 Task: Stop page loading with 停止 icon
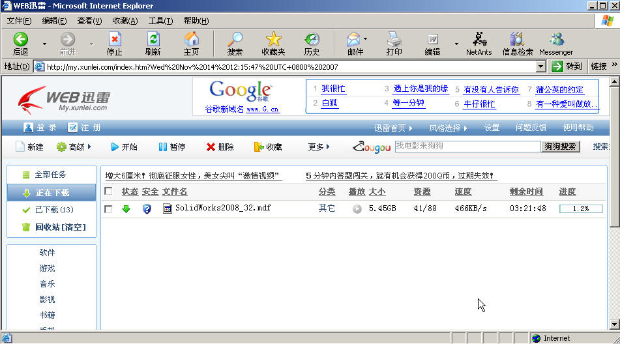click(115, 39)
